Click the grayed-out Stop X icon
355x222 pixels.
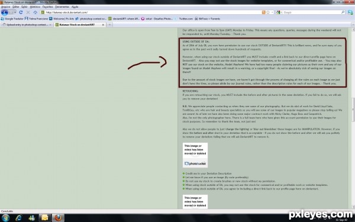tap(28, 12)
